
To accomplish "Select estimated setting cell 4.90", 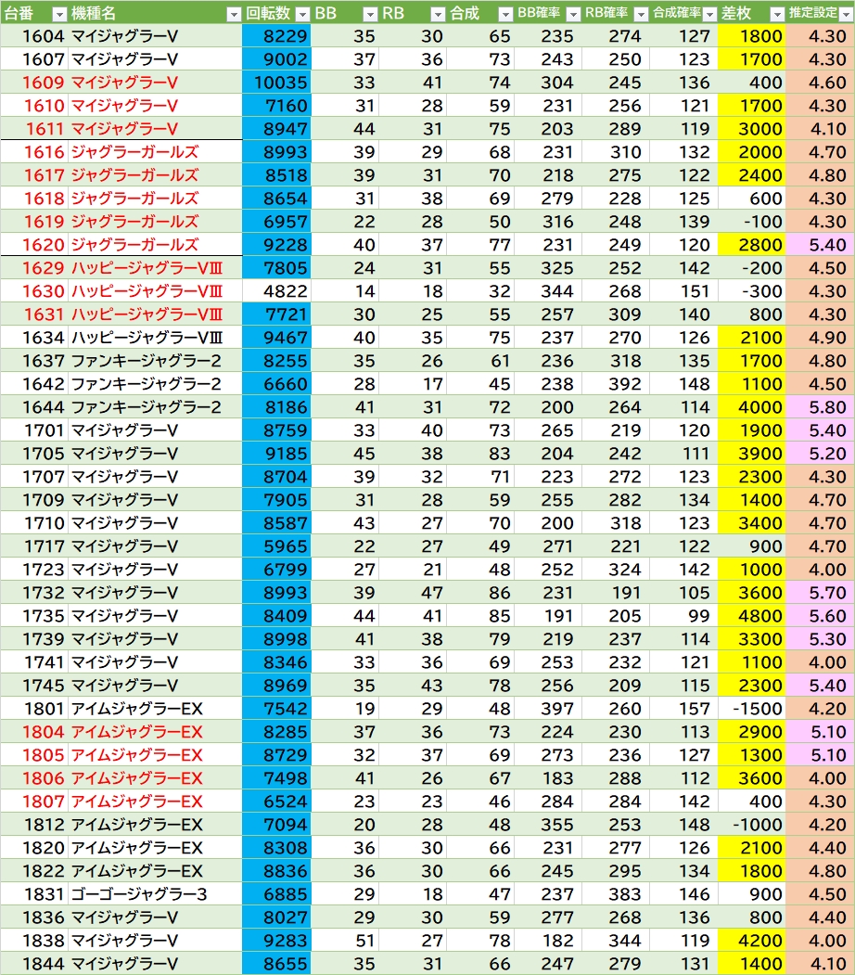I will tap(820, 338).
